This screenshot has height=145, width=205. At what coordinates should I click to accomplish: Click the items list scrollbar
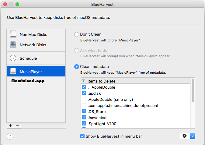[193, 90]
